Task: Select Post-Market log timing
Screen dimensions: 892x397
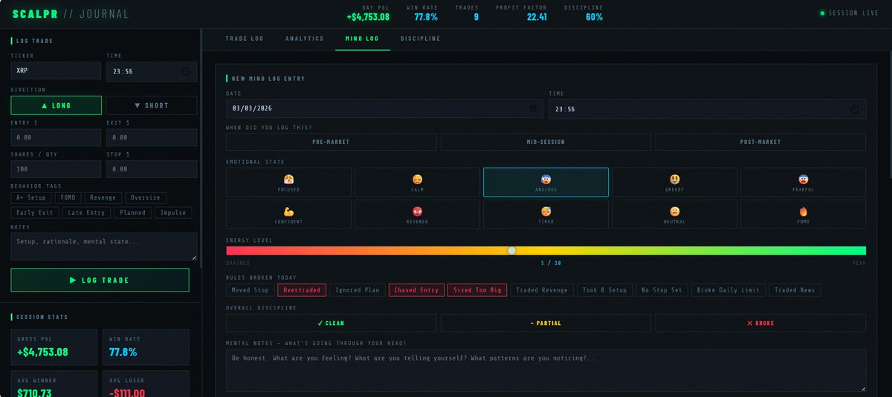Action: (760, 142)
